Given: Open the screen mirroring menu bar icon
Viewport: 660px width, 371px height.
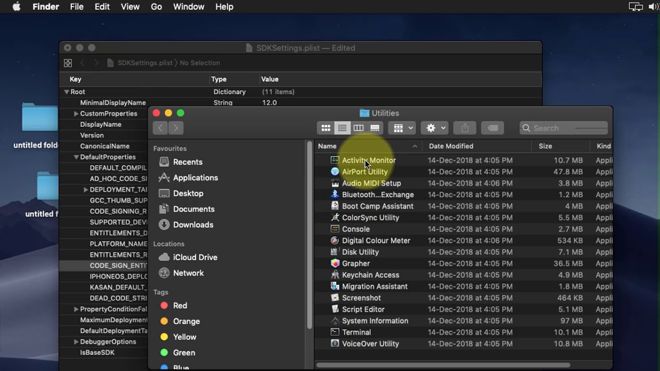Looking at the screenshot, I should [635, 7].
